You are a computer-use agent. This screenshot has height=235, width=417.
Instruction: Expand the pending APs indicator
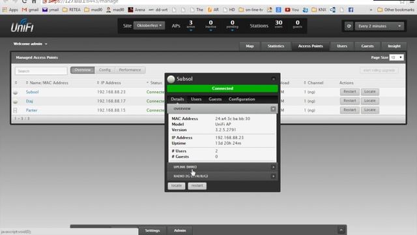(232, 31)
